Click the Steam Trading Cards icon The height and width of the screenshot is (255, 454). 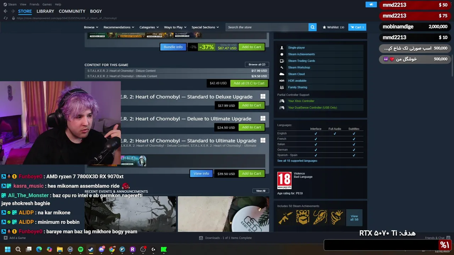click(282, 61)
